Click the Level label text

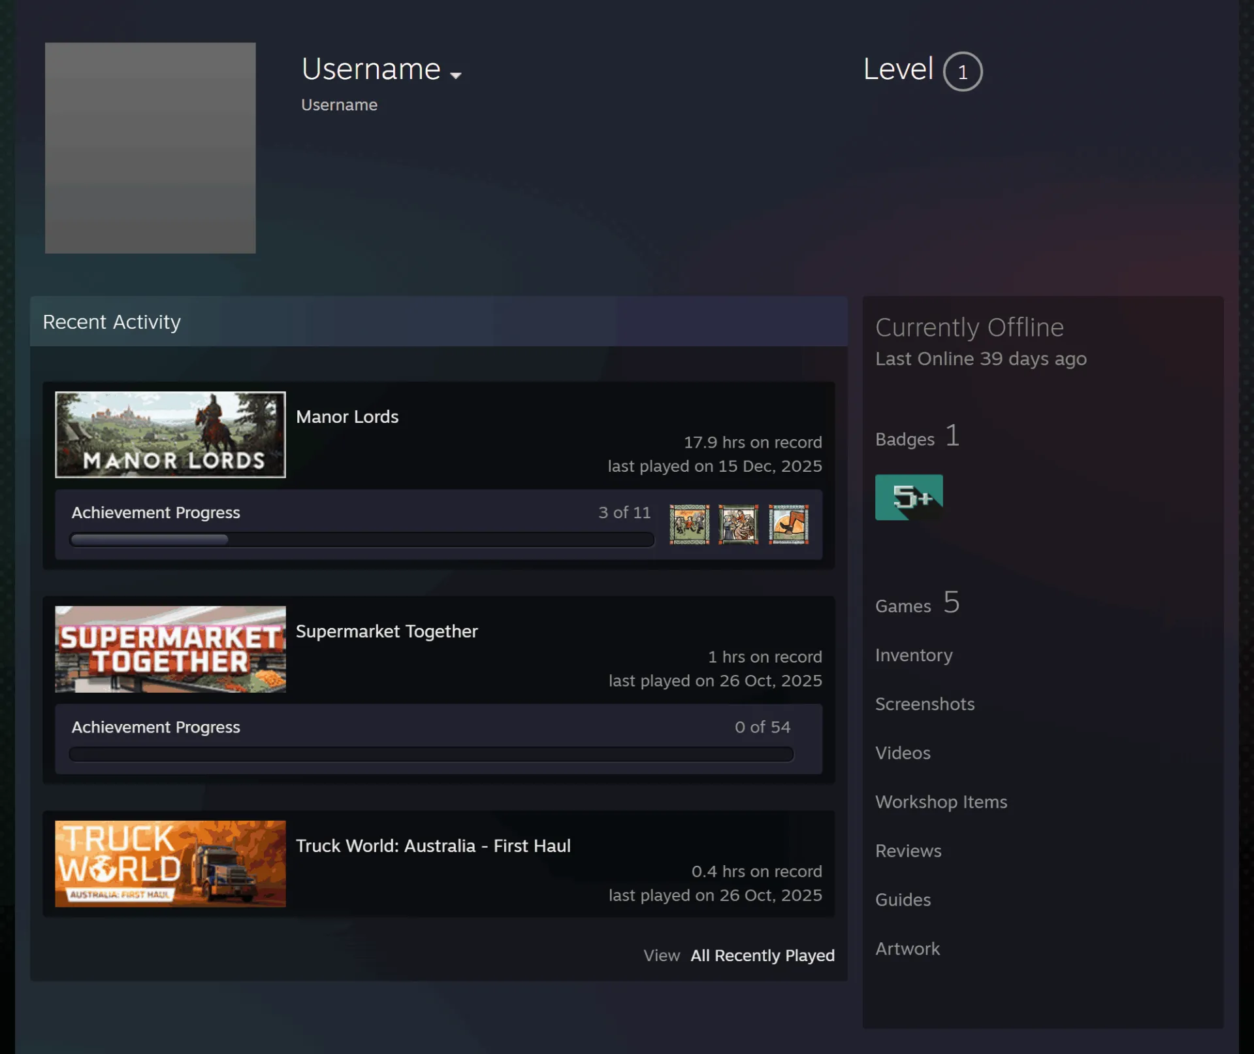pyautogui.click(x=898, y=69)
